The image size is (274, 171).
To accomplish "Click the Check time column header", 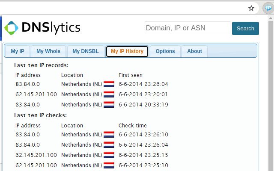I will coord(133,126).
